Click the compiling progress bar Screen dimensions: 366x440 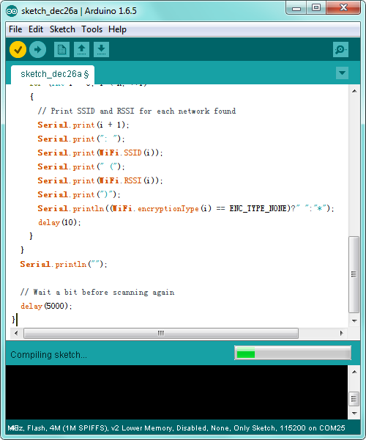293,353
